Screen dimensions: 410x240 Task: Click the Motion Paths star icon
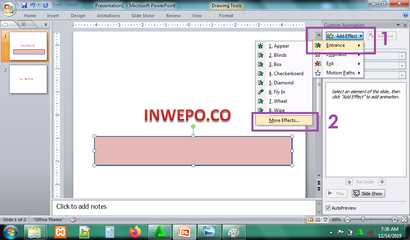coord(318,73)
